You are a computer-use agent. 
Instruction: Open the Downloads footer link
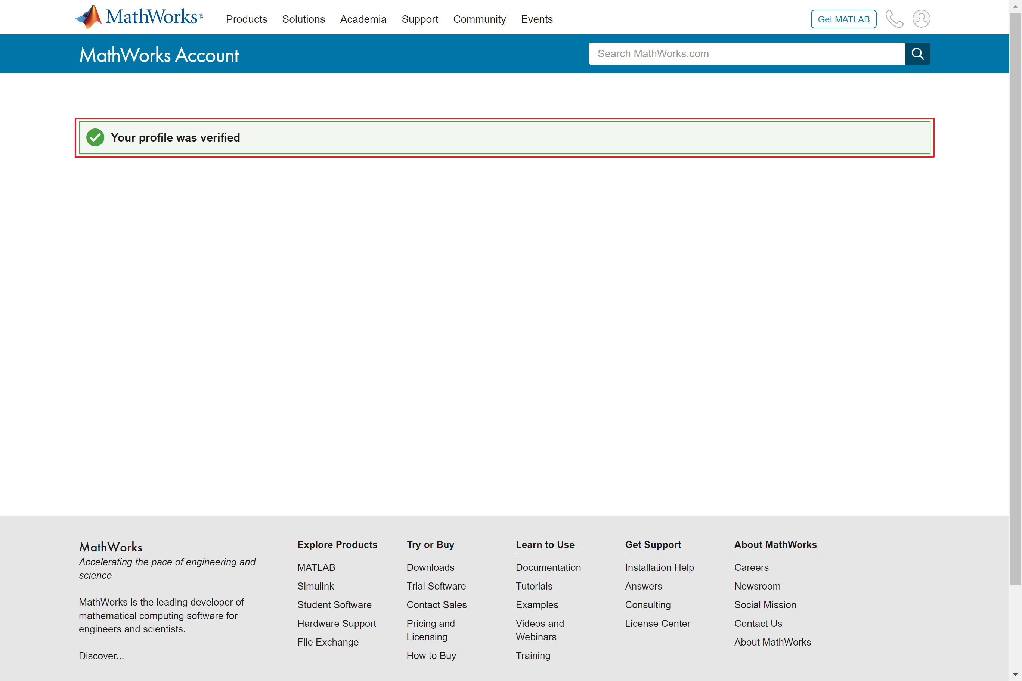[430, 567]
